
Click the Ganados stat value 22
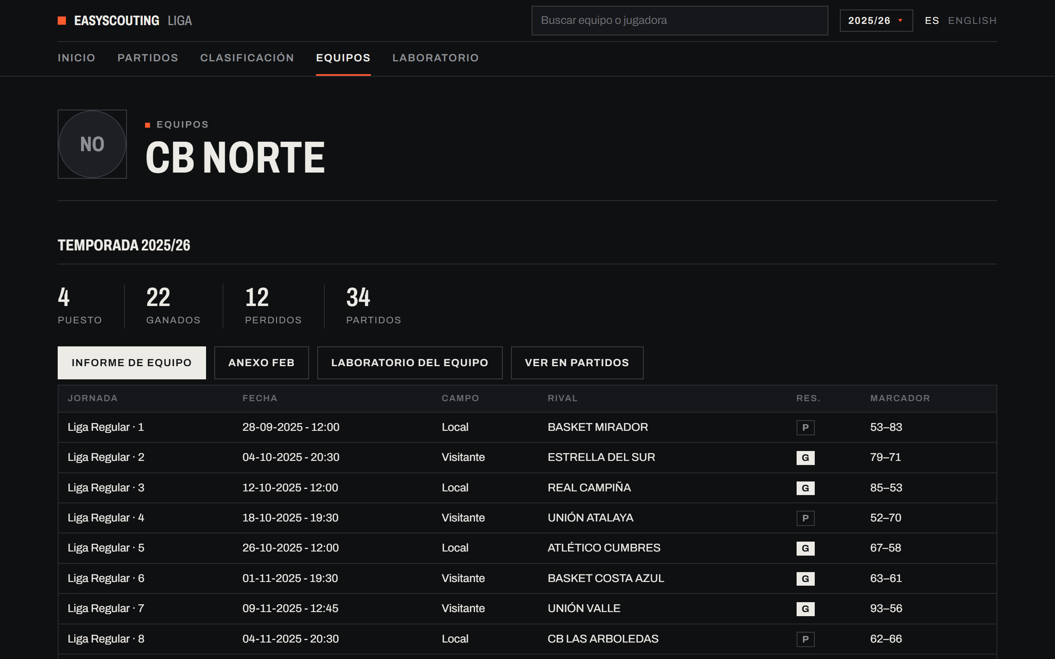click(158, 297)
